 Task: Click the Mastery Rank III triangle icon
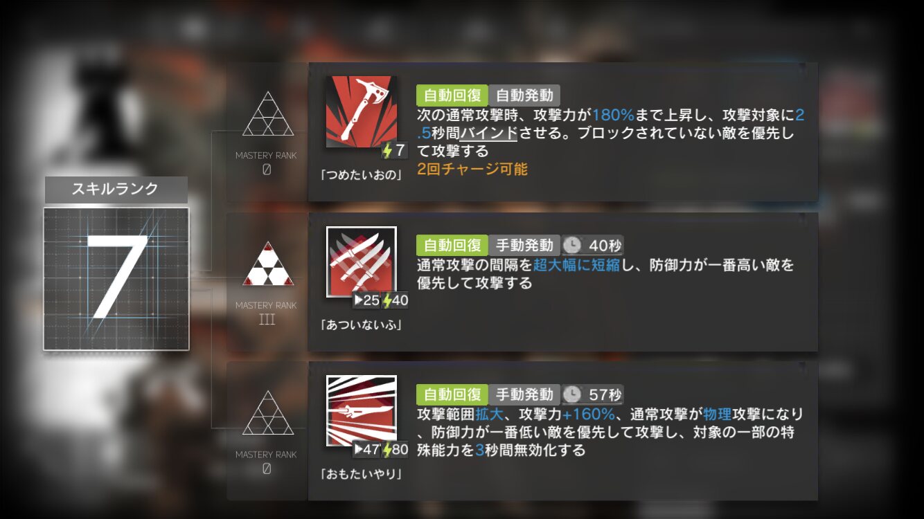click(267, 264)
